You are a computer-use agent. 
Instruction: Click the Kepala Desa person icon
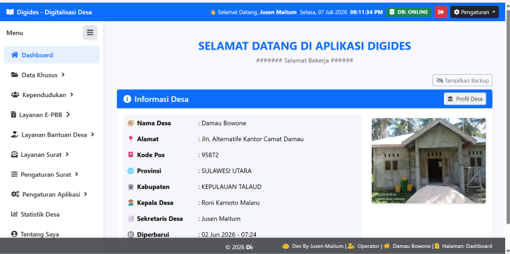point(131,202)
